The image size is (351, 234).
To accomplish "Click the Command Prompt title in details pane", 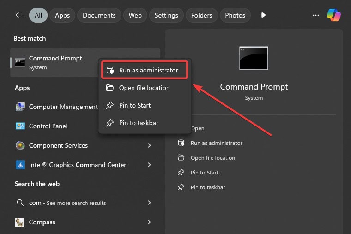I will click(254, 87).
